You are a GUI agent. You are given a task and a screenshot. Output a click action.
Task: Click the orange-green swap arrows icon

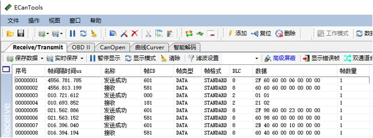pyautogui.click(x=189, y=34)
